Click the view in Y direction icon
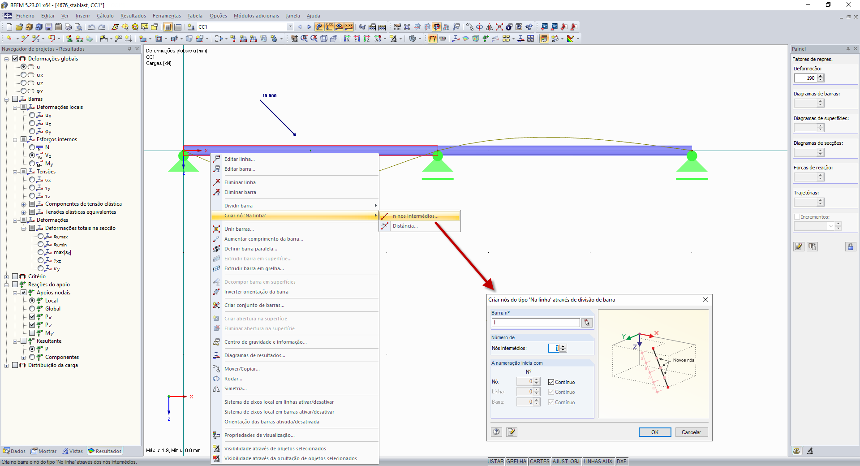Viewport: 860px width, 466px height. coord(357,39)
